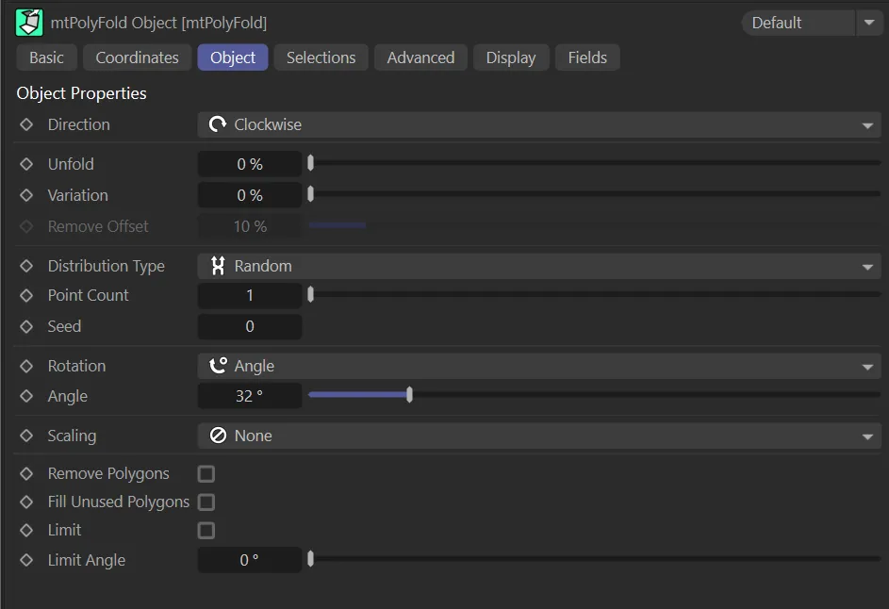The width and height of the screenshot is (889, 609).
Task: Check the Limit checkbox
Action: [206, 530]
